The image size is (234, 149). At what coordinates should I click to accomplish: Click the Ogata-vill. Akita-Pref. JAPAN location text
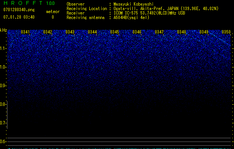166,9
